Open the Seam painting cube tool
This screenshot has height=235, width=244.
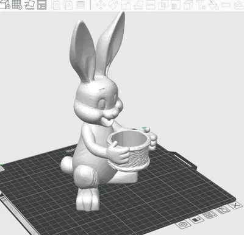coord(188,5)
